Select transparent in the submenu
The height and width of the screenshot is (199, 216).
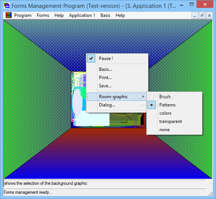[174, 121]
